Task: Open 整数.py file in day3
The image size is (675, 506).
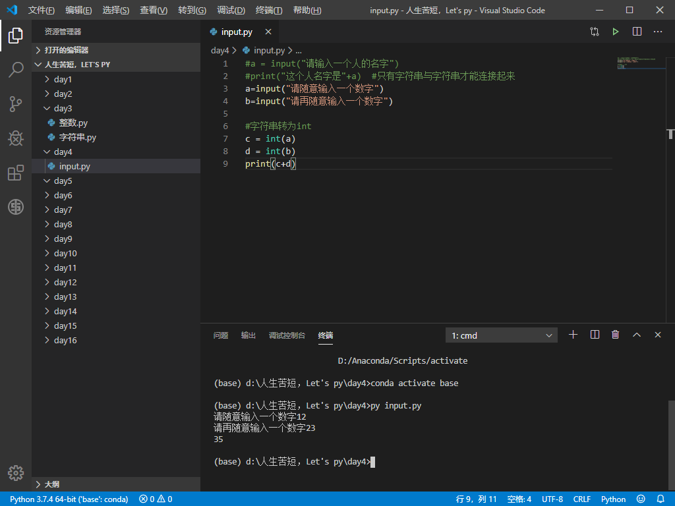Action: tap(73, 123)
